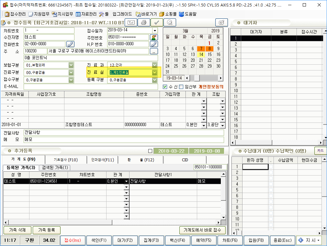Open the 진료과 dropdown

point(154,65)
